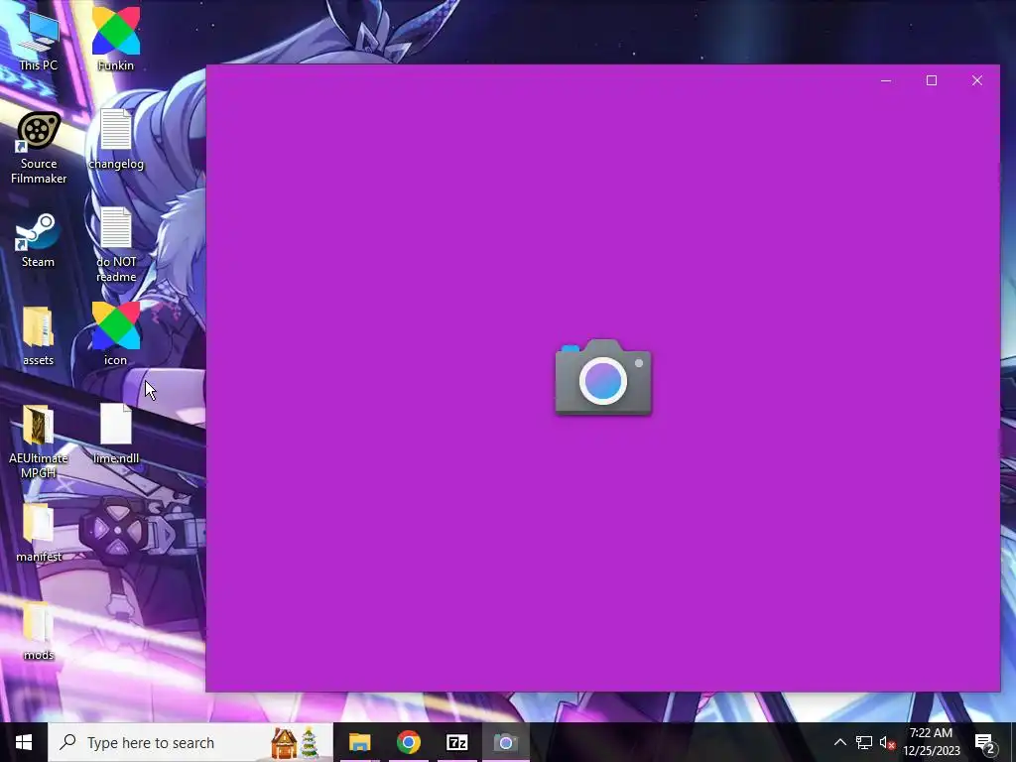Maximize the Camera window
Screen dimensions: 1016x762
tap(931, 80)
